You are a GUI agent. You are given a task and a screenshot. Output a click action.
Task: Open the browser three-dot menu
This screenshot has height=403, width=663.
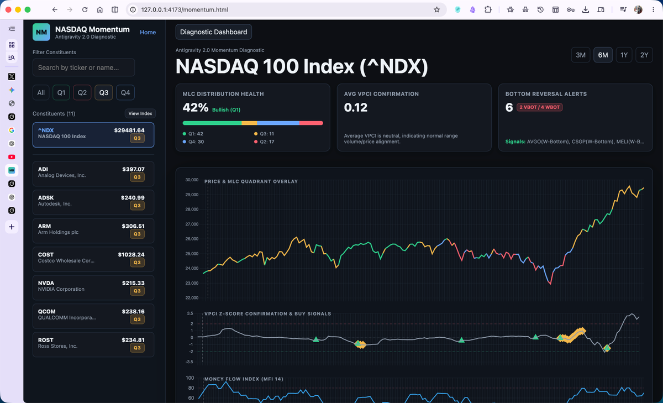tap(653, 9)
